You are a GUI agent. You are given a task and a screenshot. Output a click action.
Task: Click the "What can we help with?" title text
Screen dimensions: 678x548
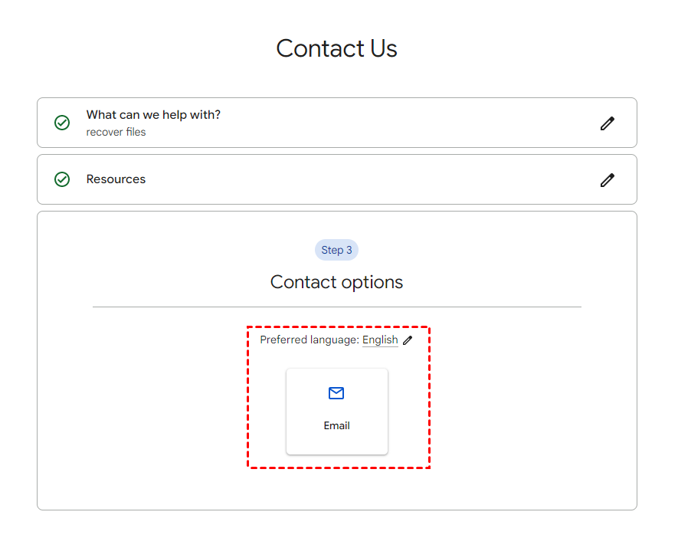153,115
